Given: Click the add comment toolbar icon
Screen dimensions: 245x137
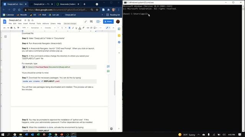Looking at the screenshot, I should click(x=91, y=28).
